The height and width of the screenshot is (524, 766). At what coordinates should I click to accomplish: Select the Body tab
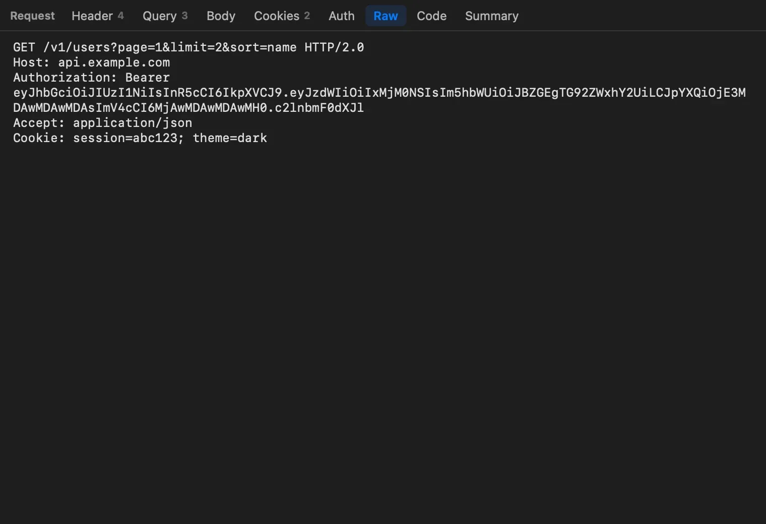pyautogui.click(x=221, y=16)
